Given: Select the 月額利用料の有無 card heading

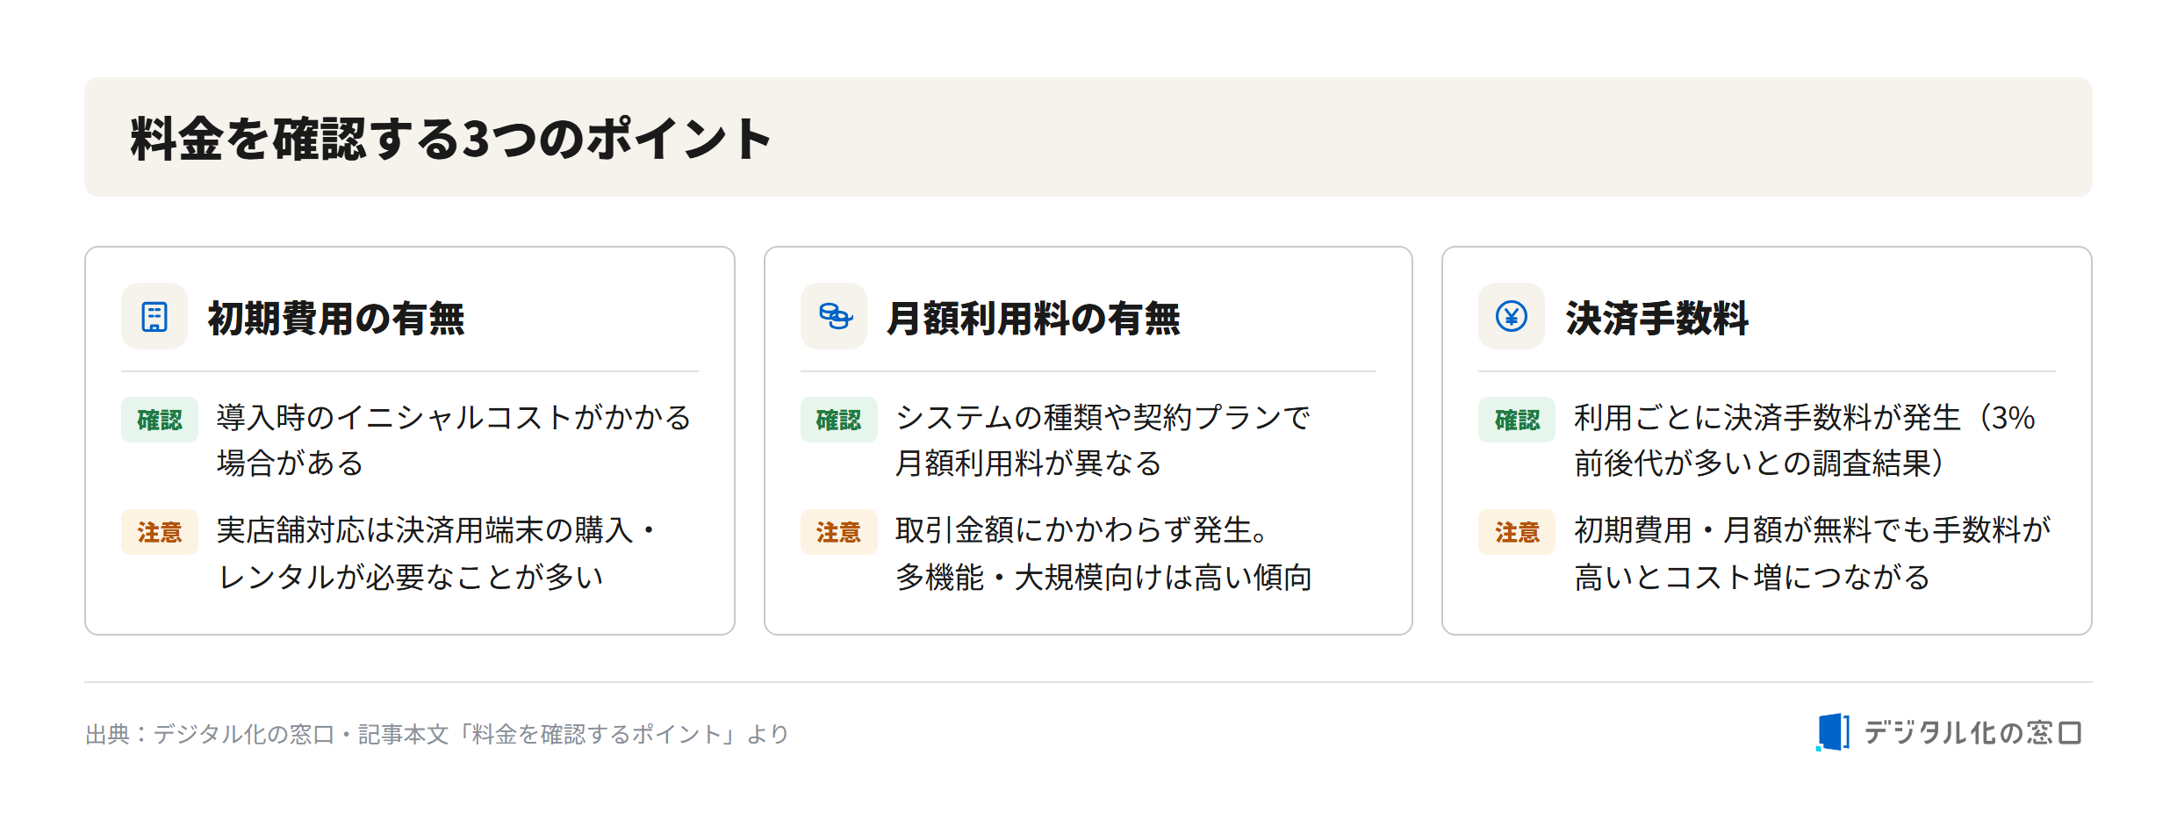Looking at the screenshot, I should pyautogui.click(x=1033, y=318).
